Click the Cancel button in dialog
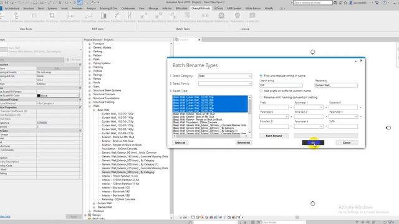399x224 pixels. point(347,142)
